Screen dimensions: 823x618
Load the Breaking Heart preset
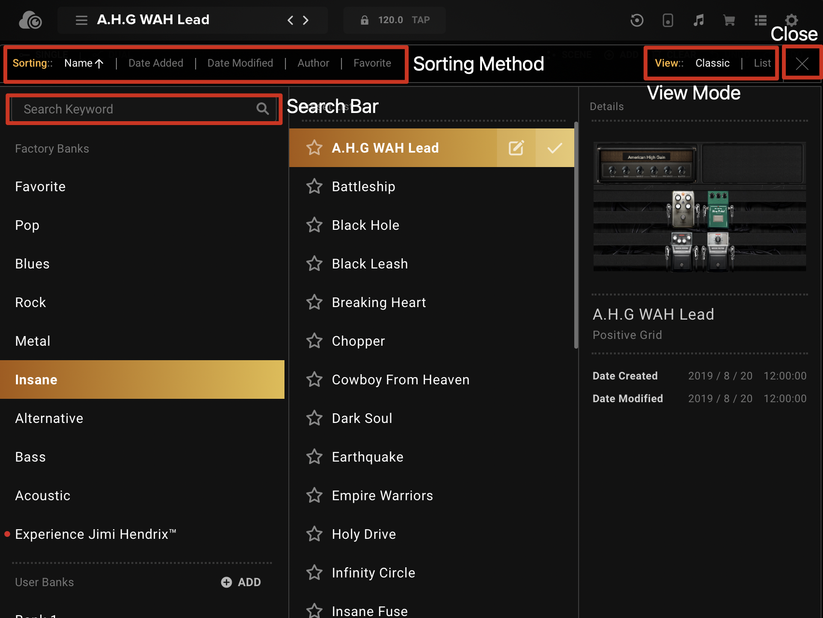pyautogui.click(x=432, y=302)
